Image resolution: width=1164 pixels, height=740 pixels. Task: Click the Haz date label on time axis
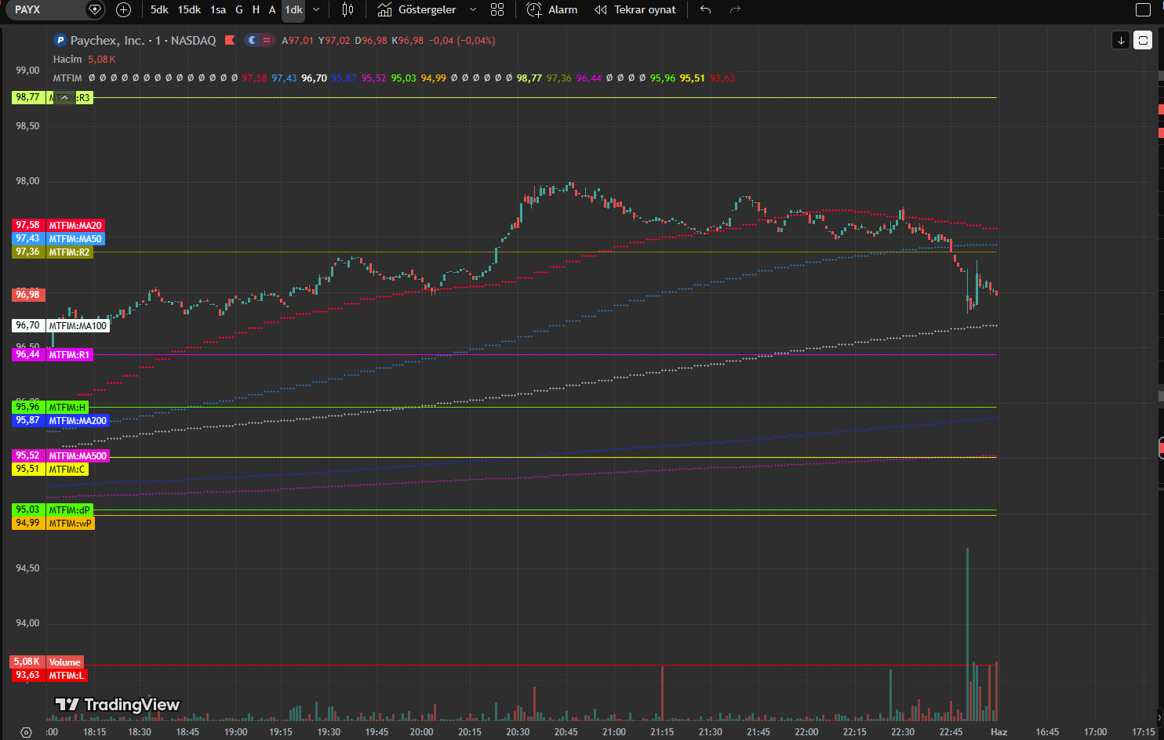pos(998,732)
